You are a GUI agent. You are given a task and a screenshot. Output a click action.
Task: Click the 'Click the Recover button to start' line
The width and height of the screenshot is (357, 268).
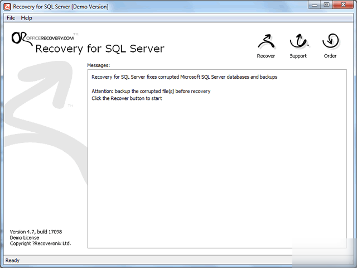(127, 98)
